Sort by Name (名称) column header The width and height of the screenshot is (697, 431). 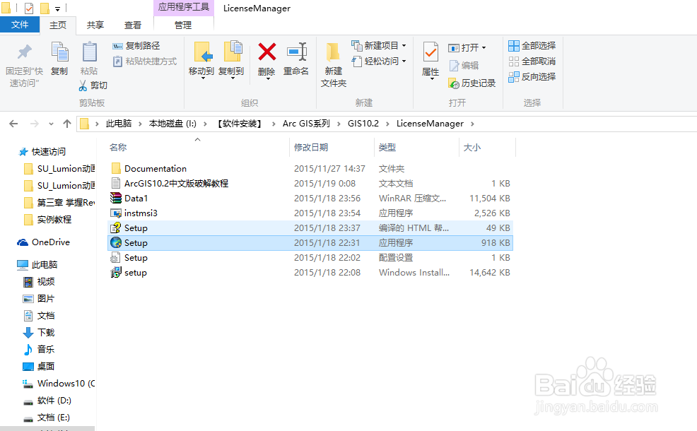118,148
